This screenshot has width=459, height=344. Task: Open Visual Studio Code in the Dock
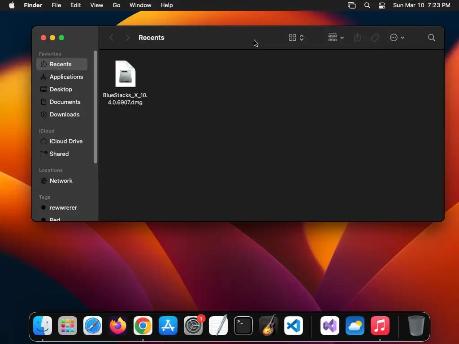tap(293, 326)
